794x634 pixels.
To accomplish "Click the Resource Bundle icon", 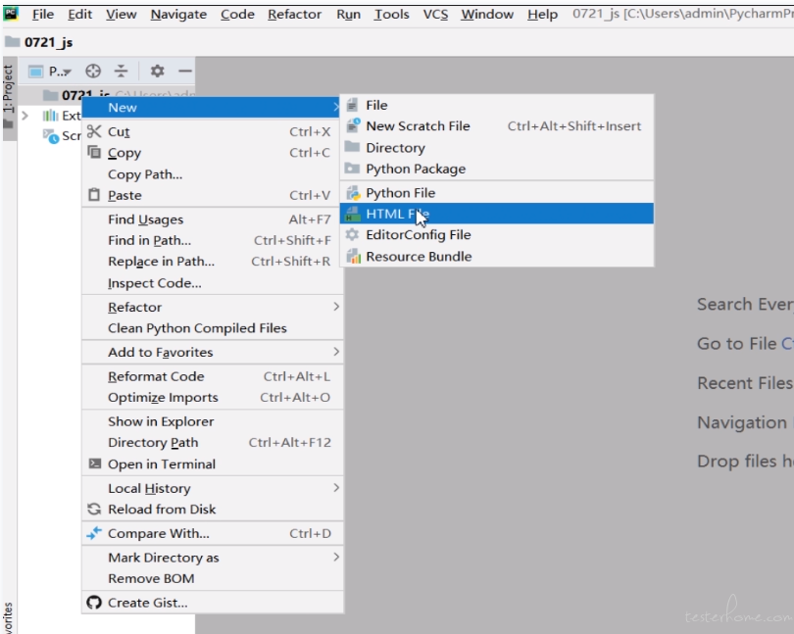I will [x=354, y=256].
